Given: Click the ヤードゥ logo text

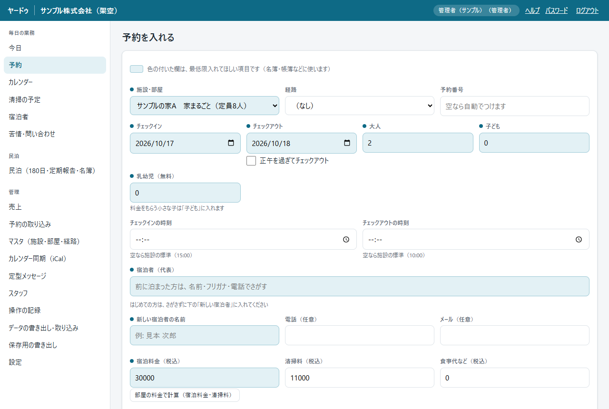Looking at the screenshot, I should coord(18,10).
